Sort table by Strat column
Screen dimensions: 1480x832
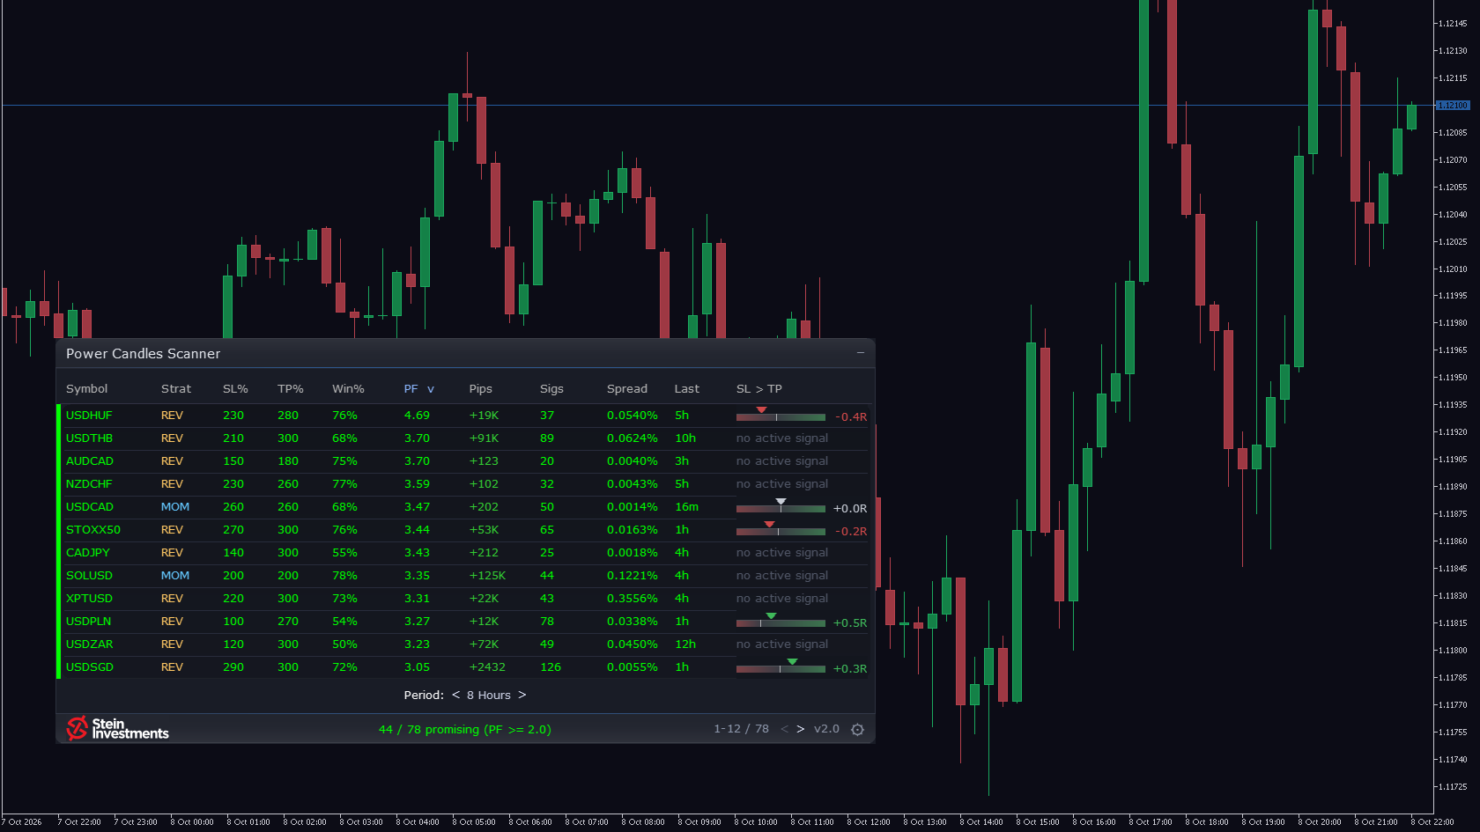pos(176,388)
